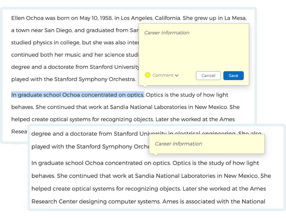Click 'Sandia National Laboratories' in the upper panel
Screen dimensions: 286x218
(149, 107)
